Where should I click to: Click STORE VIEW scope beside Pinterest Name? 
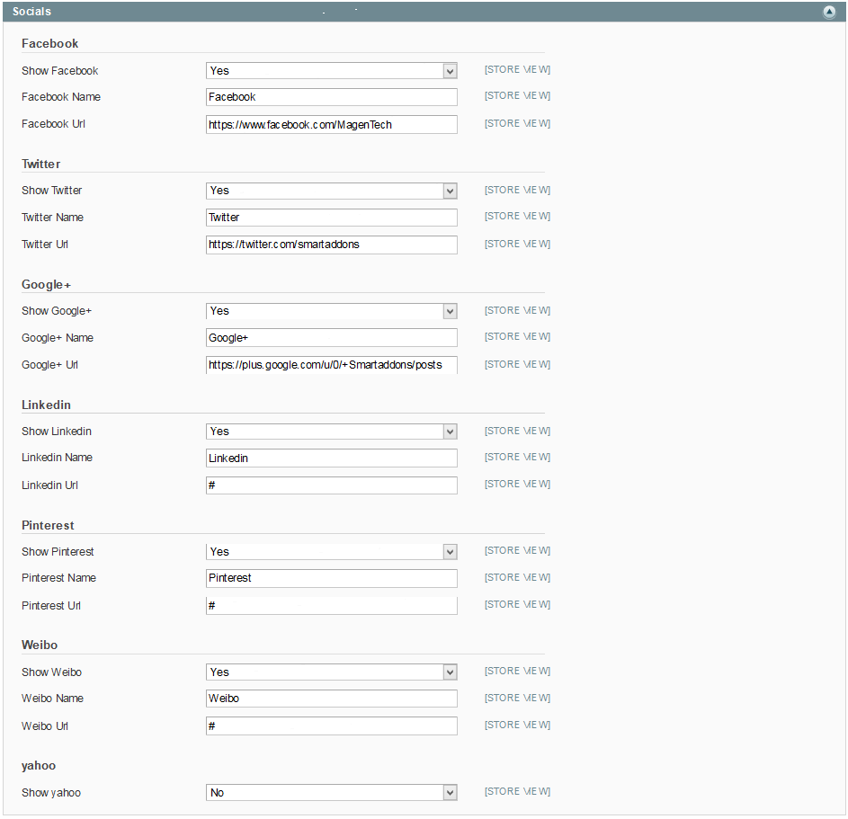pos(518,578)
